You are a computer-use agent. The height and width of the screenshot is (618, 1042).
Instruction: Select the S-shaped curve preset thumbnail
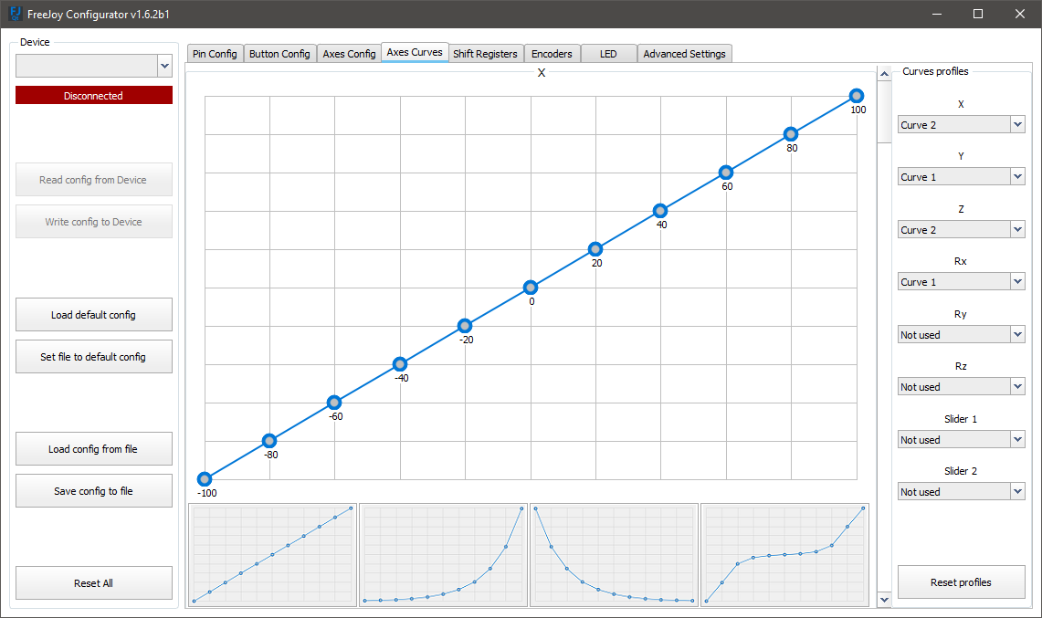pyautogui.click(x=784, y=555)
